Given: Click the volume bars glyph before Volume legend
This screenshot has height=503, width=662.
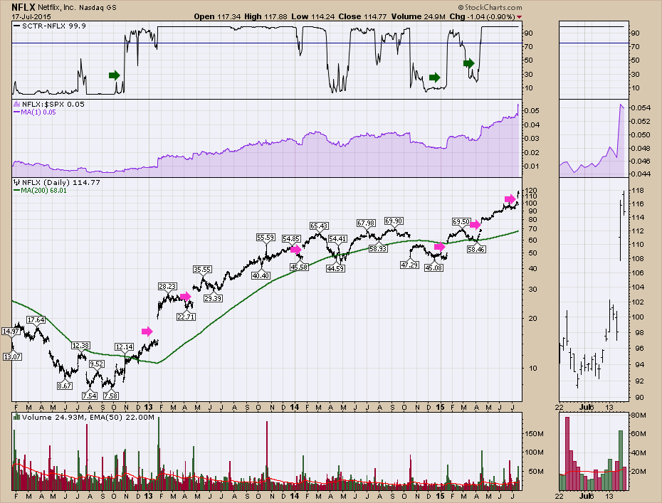Looking at the screenshot, I should pyautogui.click(x=16, y=418).
